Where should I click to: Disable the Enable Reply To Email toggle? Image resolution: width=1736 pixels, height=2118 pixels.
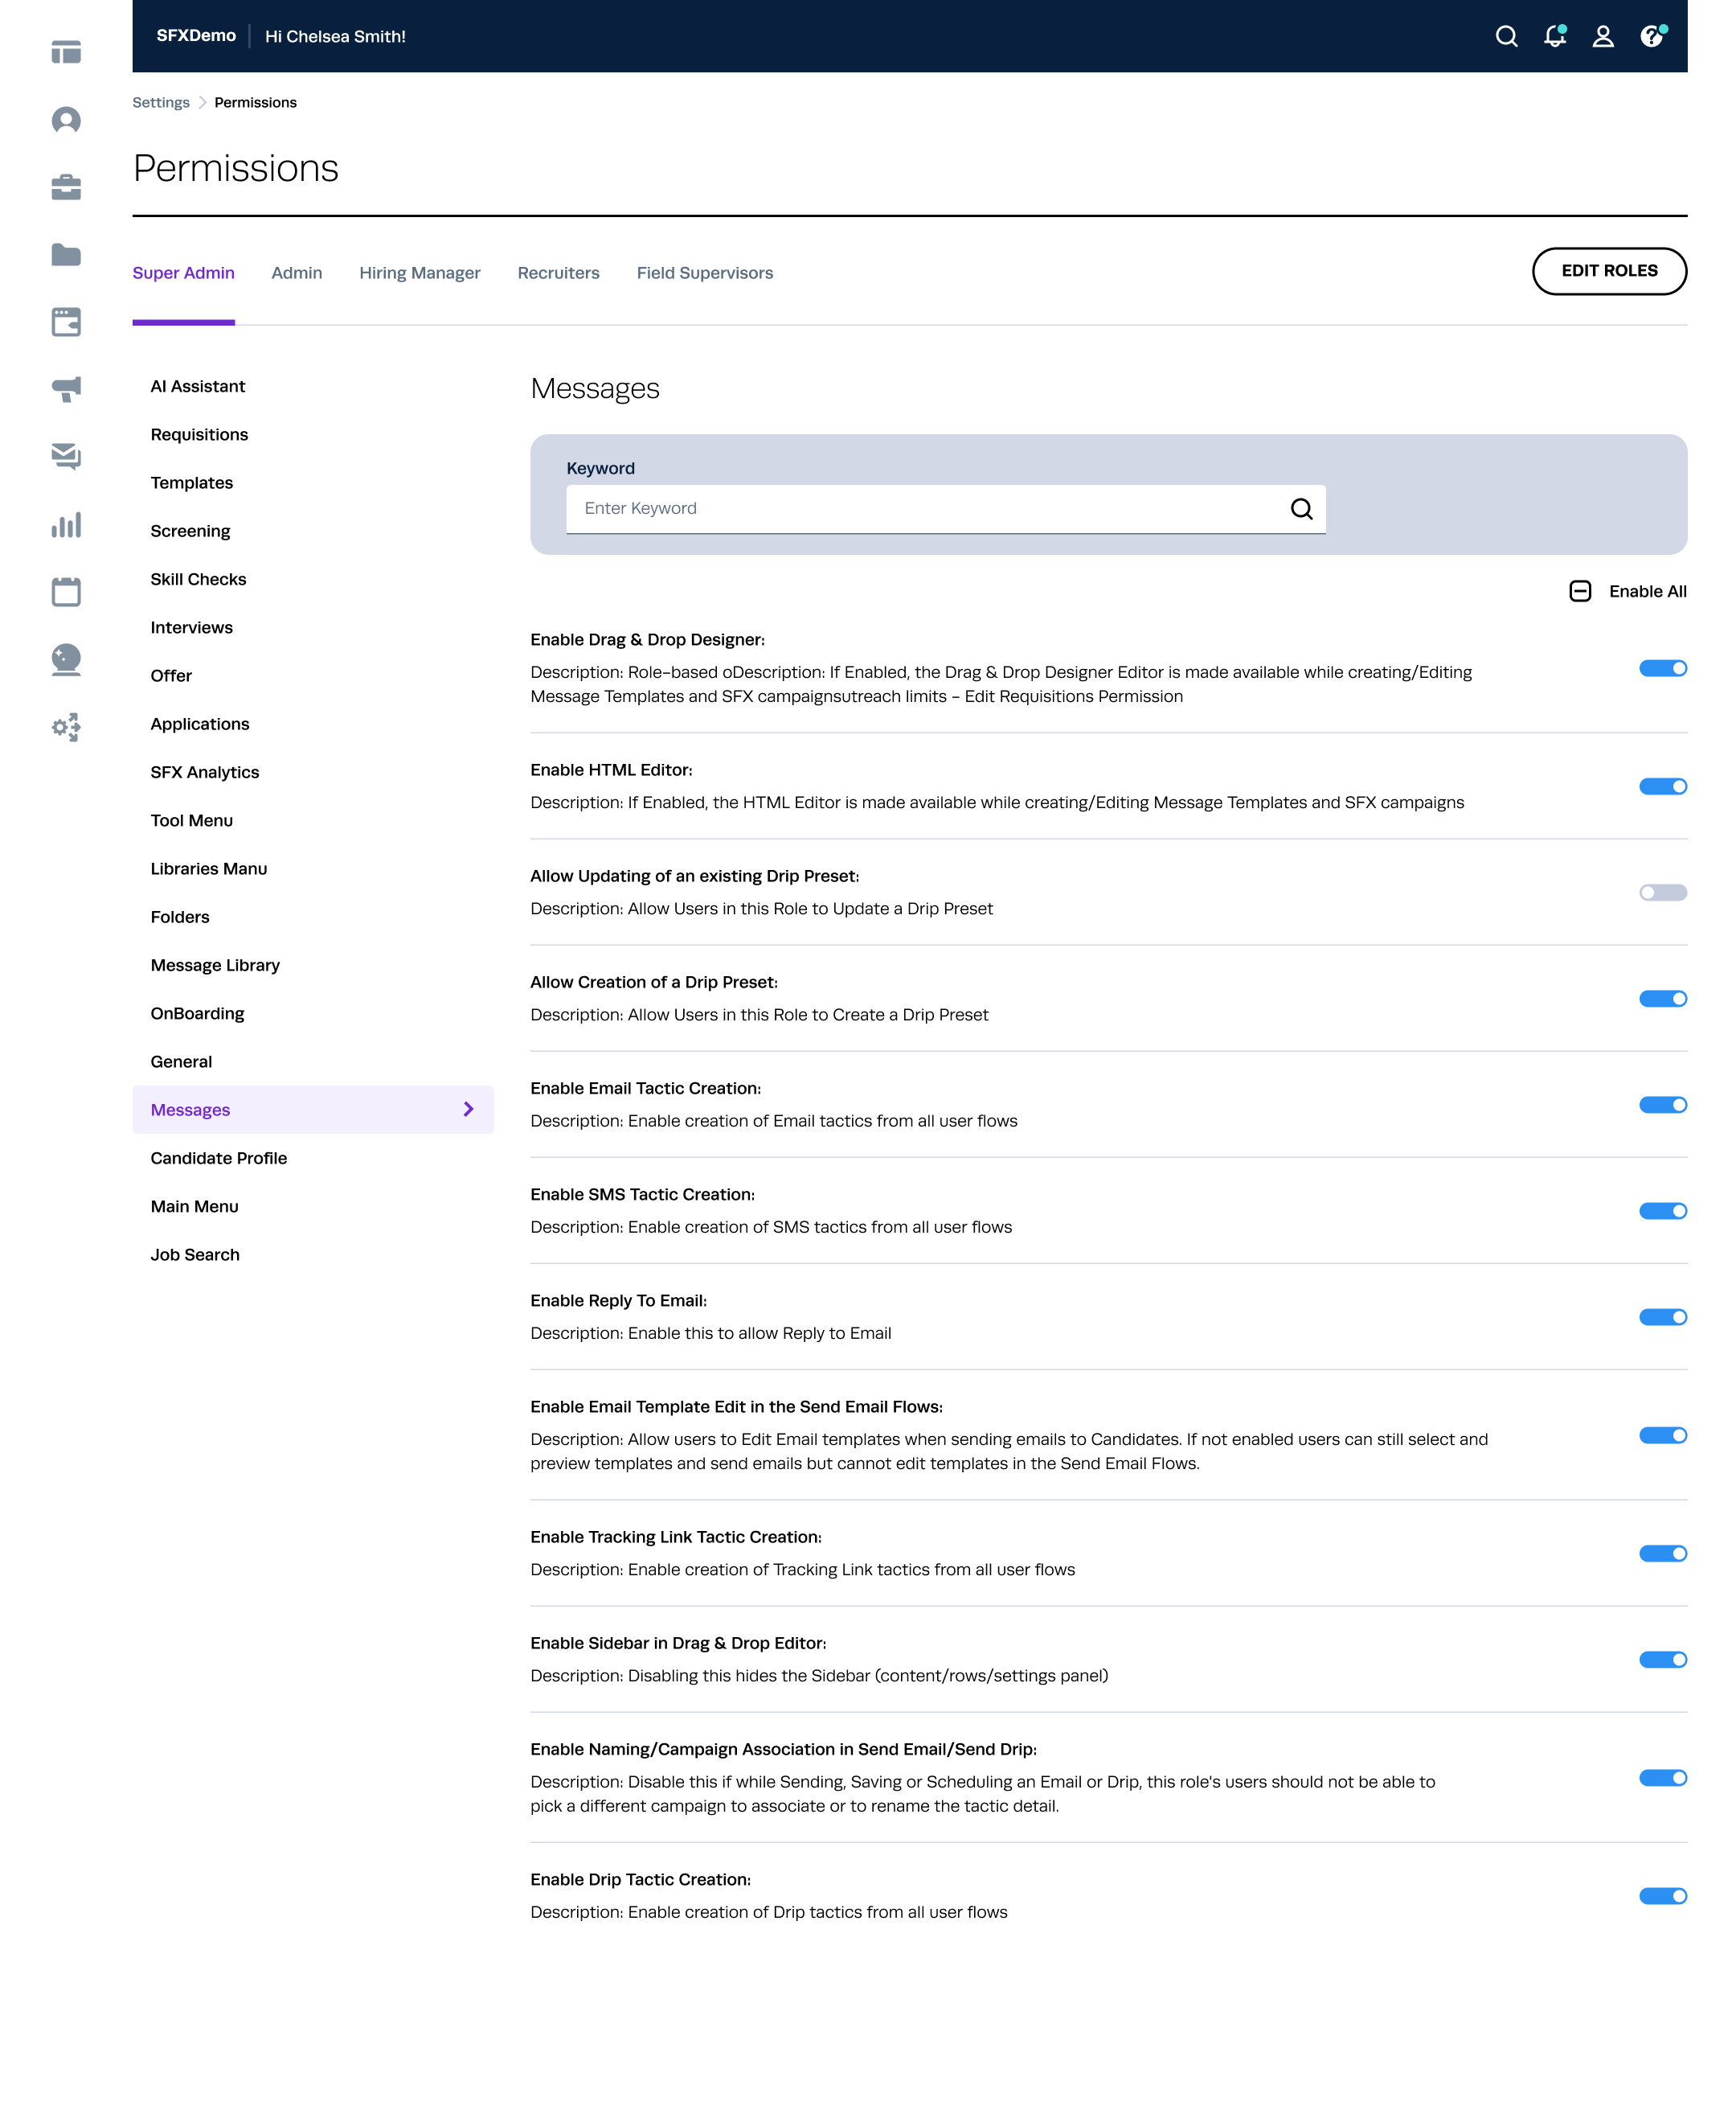click(x=1662, y=1316)
